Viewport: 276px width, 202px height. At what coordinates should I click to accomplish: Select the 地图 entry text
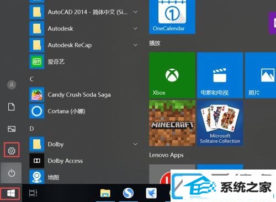(54, 177)
